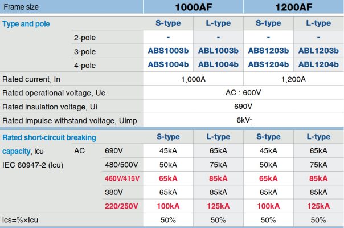
Task: Click the 480/500V voltage label
Action: click(x=121, y=165)
